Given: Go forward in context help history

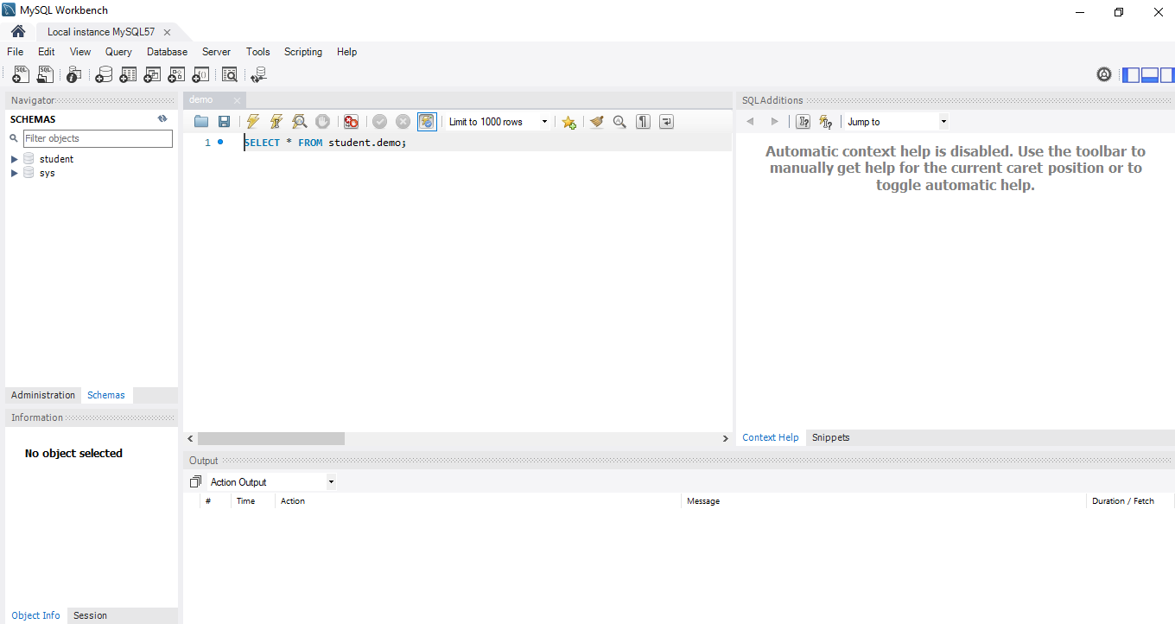Looking at the screenshot, I should point(774,122).
